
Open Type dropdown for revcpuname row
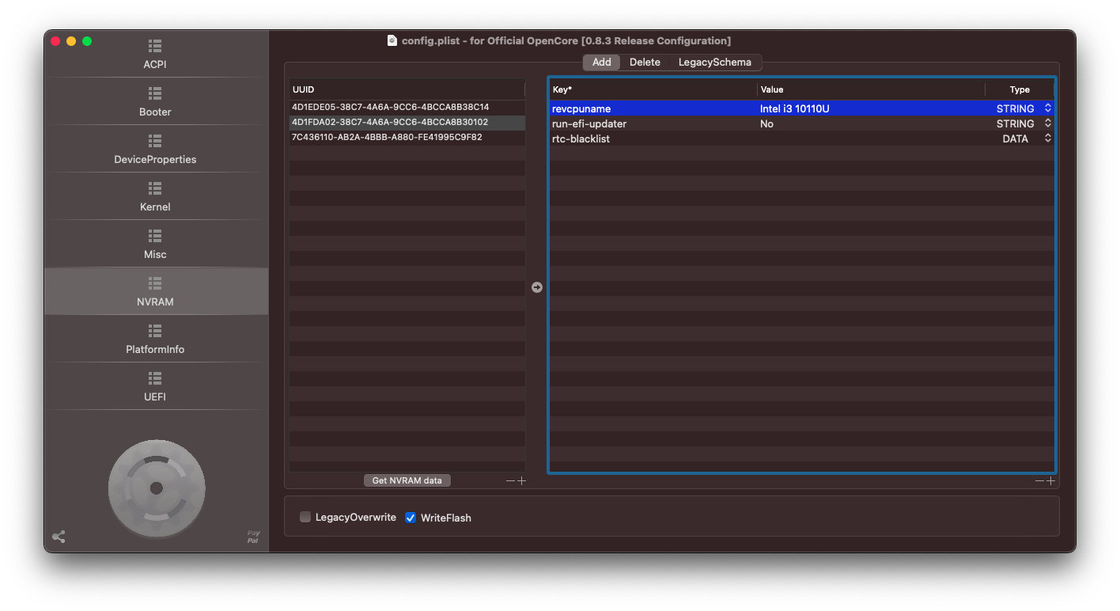(1047, 108)
